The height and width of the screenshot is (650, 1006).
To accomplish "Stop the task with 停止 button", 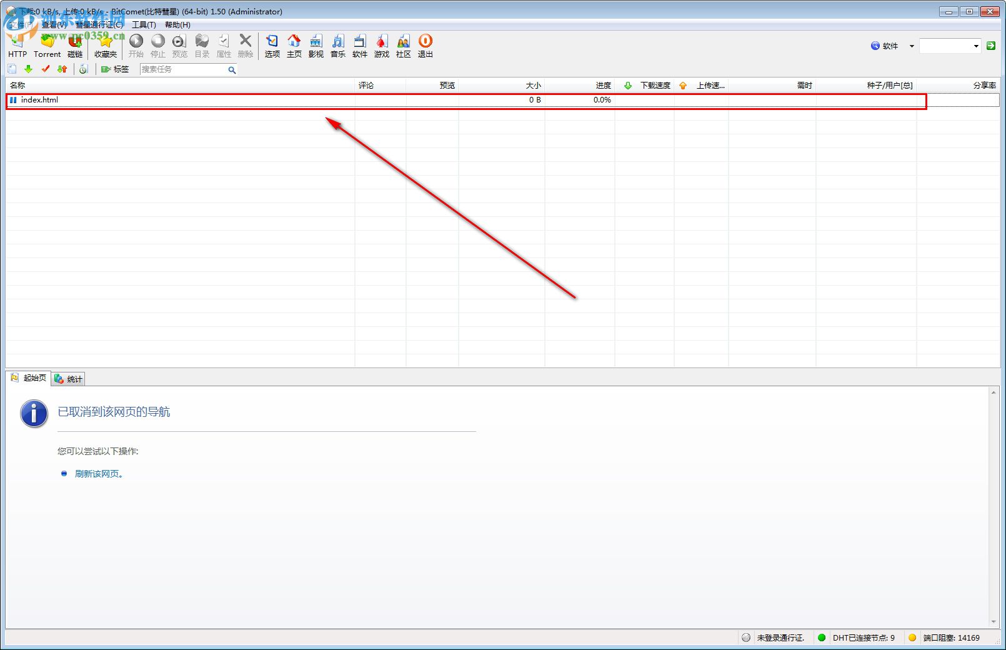I will point(158,46).
